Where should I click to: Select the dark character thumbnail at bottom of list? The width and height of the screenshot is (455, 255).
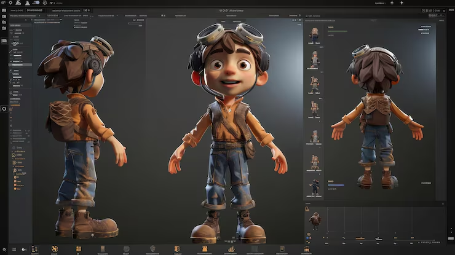(x=315, y=186)
